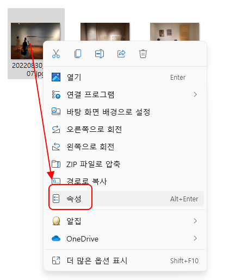
Task: Select the rightmost image thumbnail
Action: [x=175, y=31]
